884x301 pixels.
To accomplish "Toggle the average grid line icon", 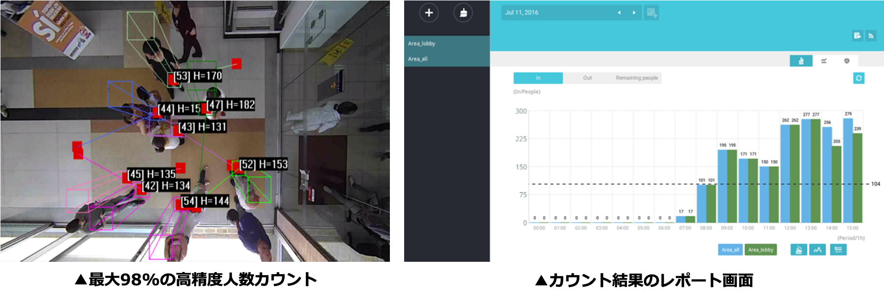I will click(838, 250).
